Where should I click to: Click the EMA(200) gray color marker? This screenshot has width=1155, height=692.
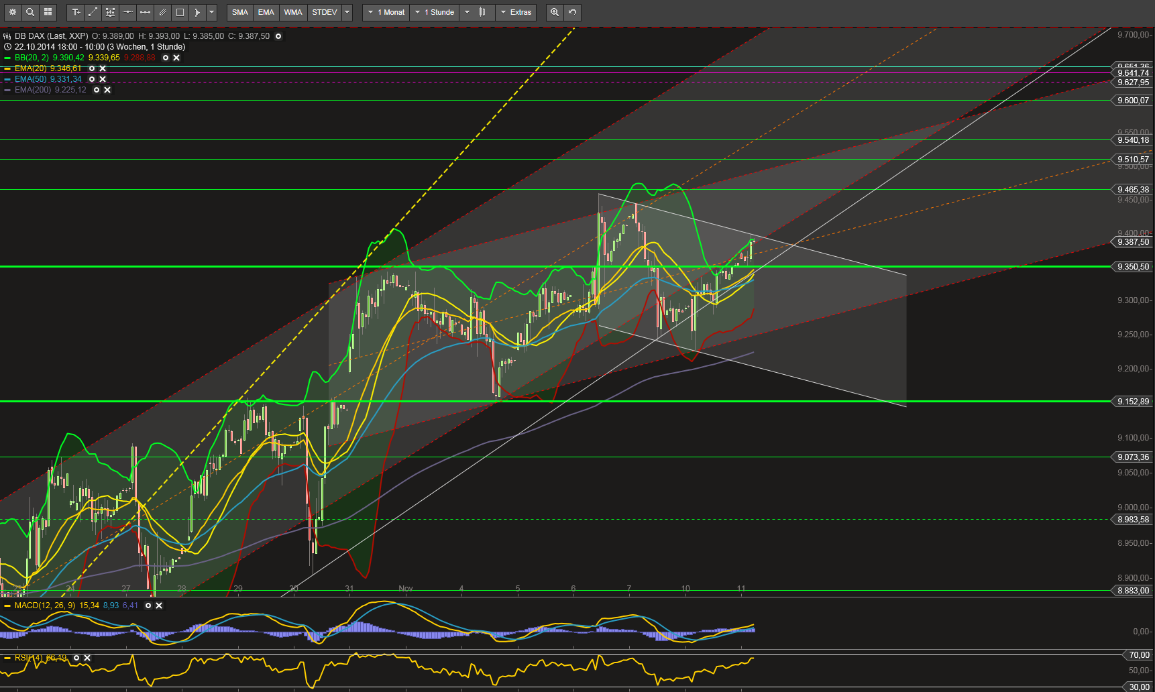[x=7, y=90]
